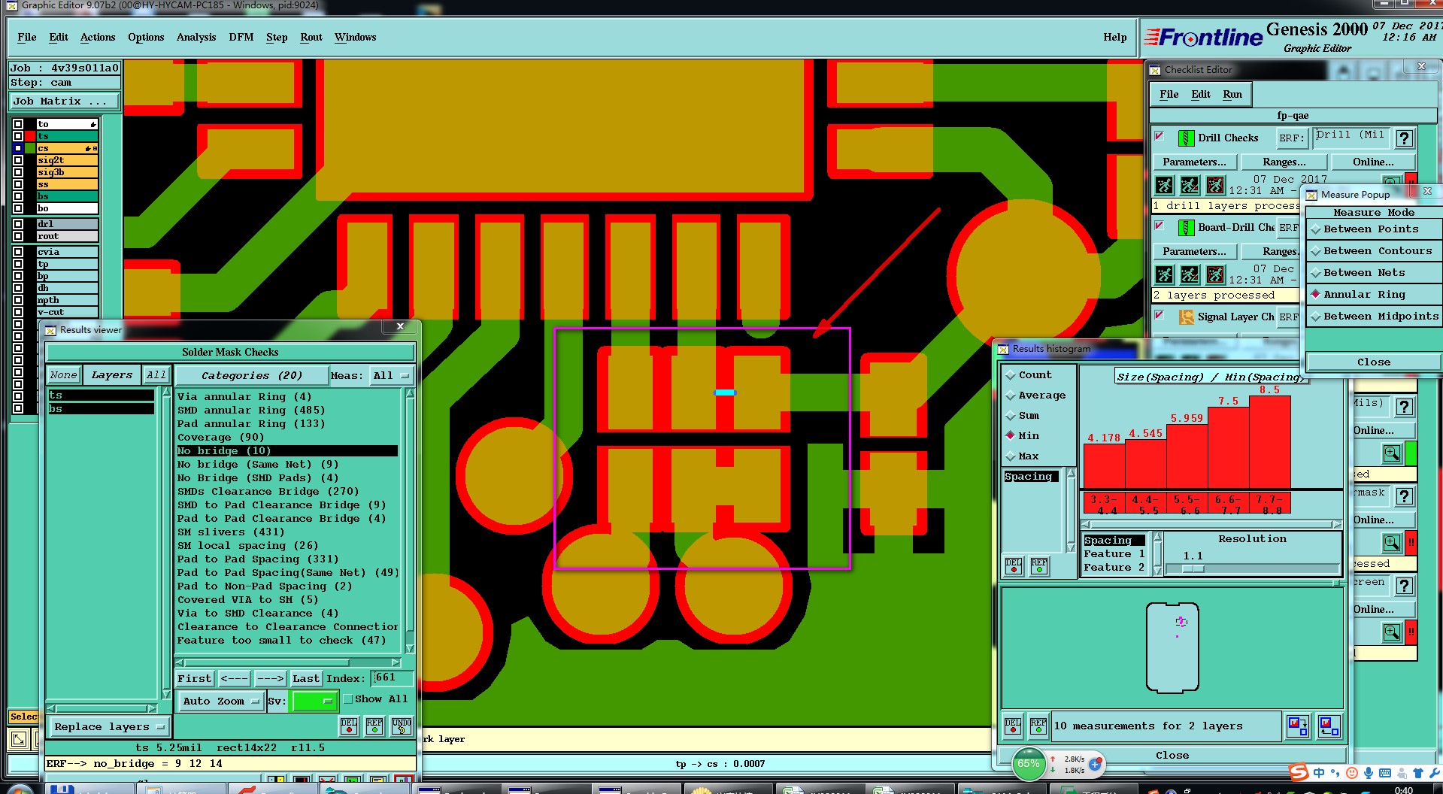Click Index input field showing 661
Viewport: 1443px width, 794px height.
393,678
